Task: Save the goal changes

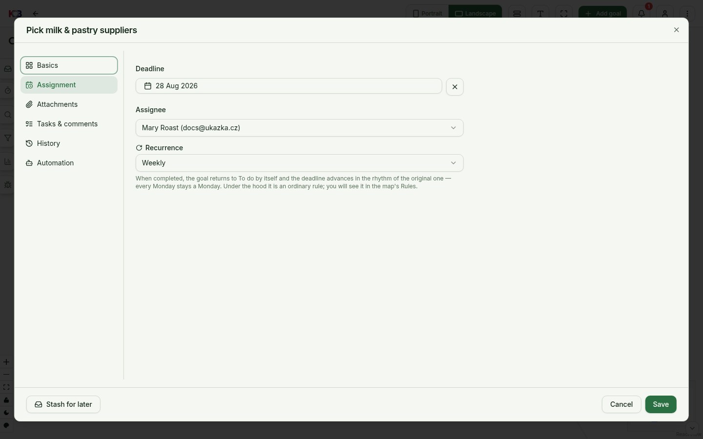Action: (x=661, y=404)
